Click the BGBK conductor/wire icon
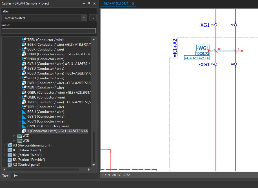The width and height of the screenshot is (258, 188). [24, 44]
